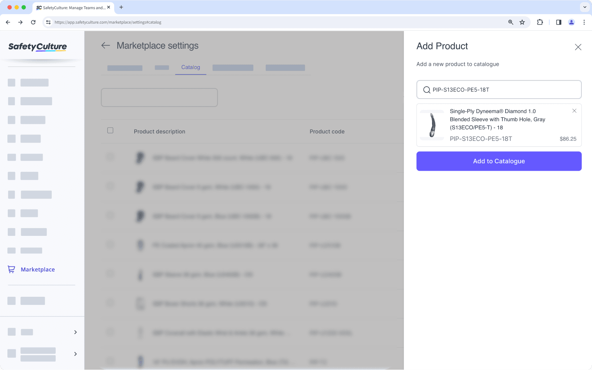Screen dimensions: 592x370
Task: Expand the first sidebar section with right chevron
Action: 75,332
